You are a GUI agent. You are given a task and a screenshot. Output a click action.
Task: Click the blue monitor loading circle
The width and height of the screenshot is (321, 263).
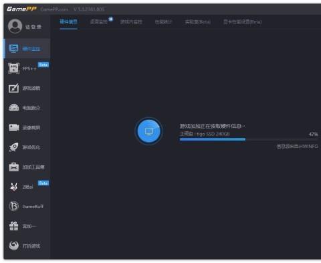[x=149, y=131]
